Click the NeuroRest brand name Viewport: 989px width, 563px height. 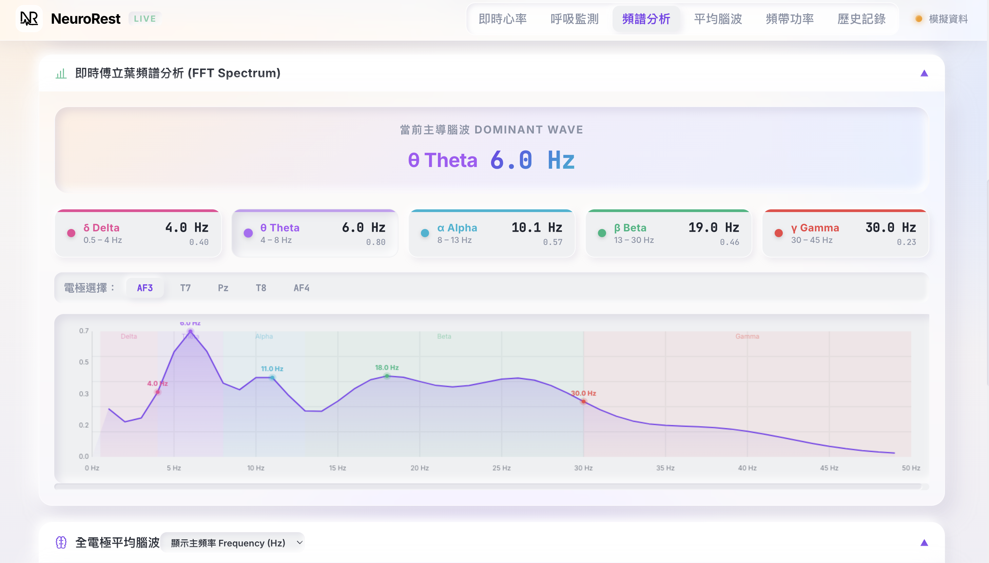(85, 19)
